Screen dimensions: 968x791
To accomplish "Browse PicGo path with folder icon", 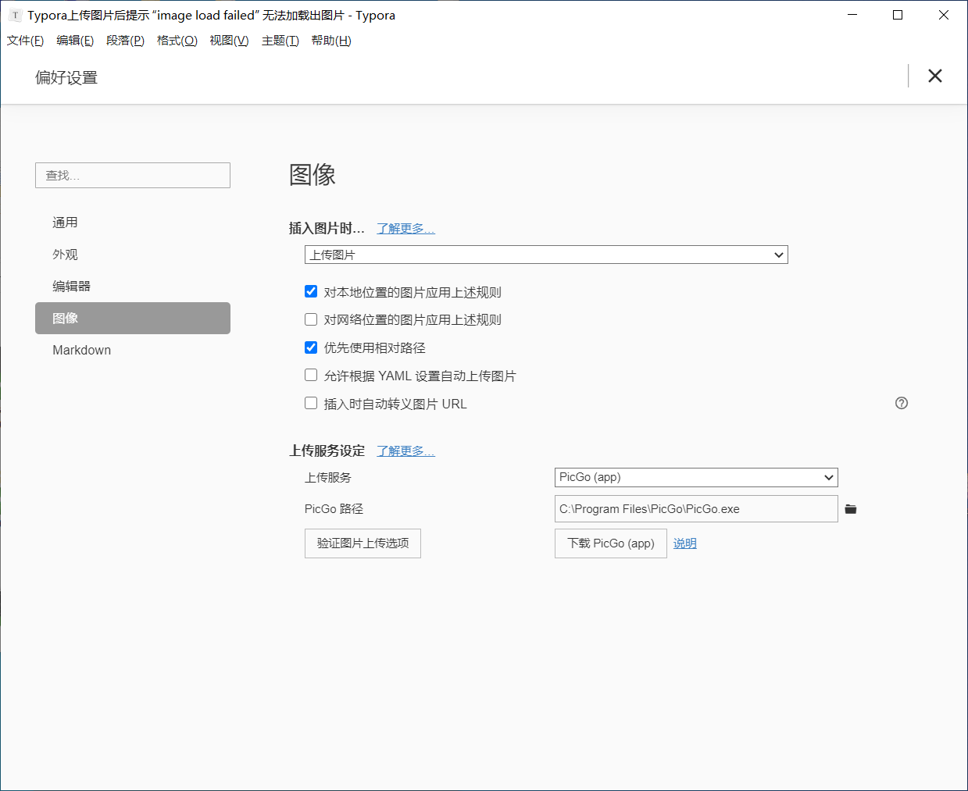I will click(851, 509).
